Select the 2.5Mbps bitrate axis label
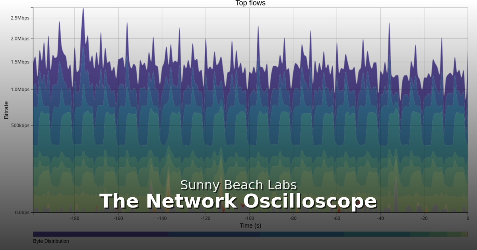The width and height of the screenshot is (477, 250). pyautogui.click(x=20, y=18)
